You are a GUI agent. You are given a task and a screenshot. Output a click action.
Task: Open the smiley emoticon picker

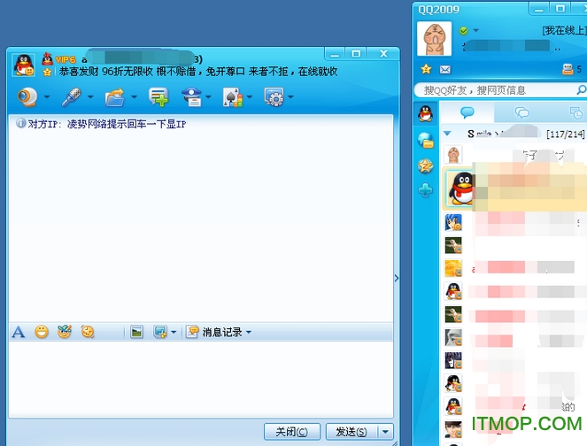[42, 332]
